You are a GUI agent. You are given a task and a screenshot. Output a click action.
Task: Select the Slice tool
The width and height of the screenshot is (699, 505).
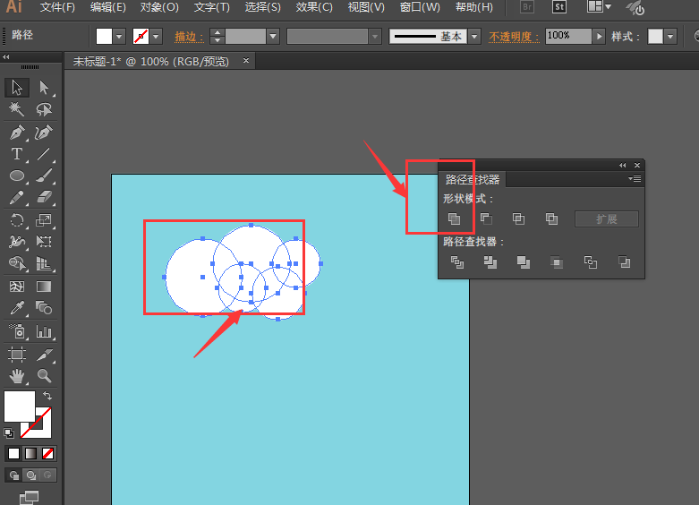point(44,355)
